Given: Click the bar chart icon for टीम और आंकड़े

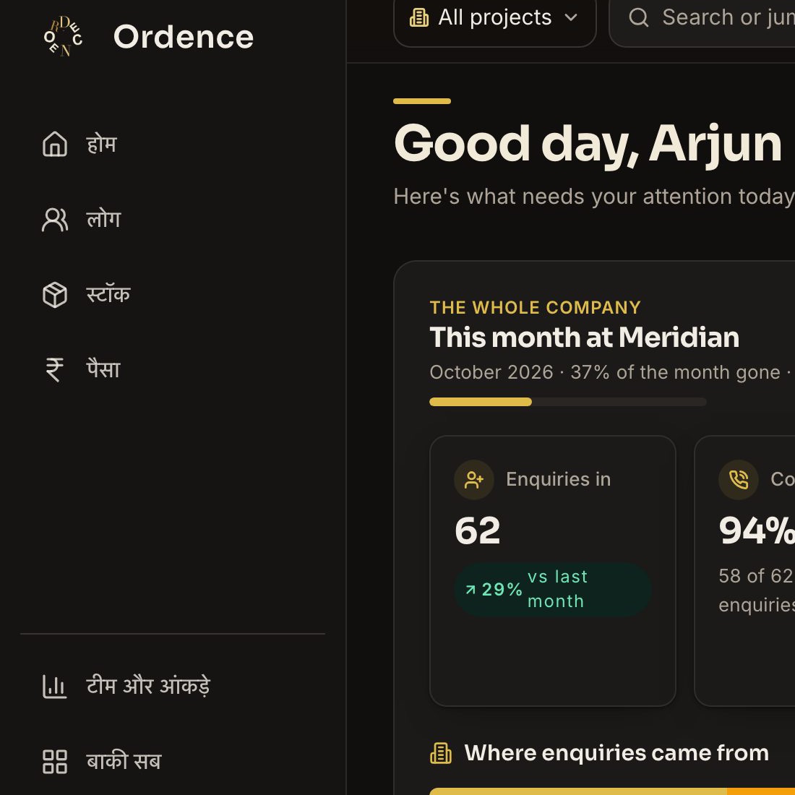Looking at the screenshot, I should coord(55,687).
